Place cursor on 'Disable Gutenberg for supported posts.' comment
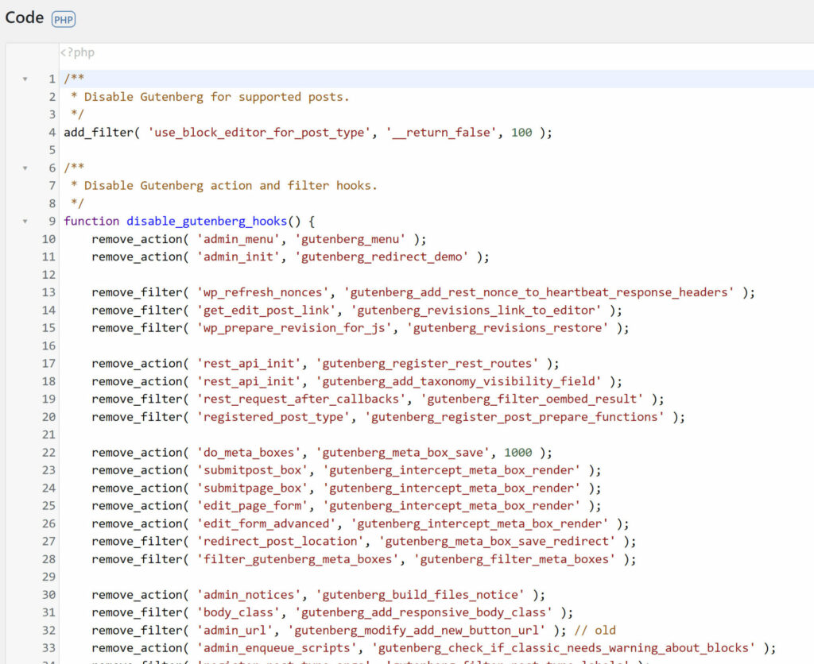 pyautogui.click(x=216, y=97)
